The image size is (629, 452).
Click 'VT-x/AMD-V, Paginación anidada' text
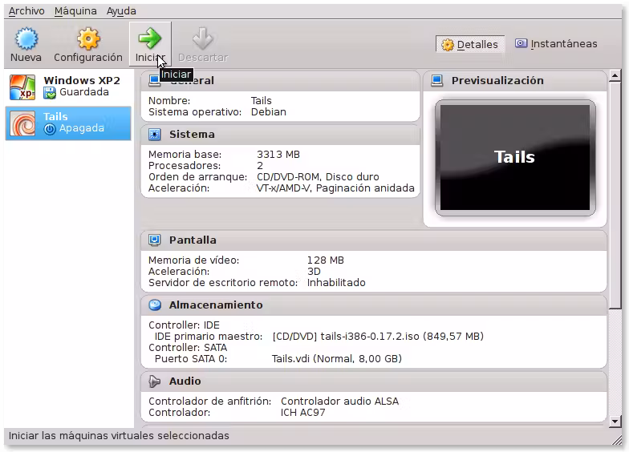point(335,188)
